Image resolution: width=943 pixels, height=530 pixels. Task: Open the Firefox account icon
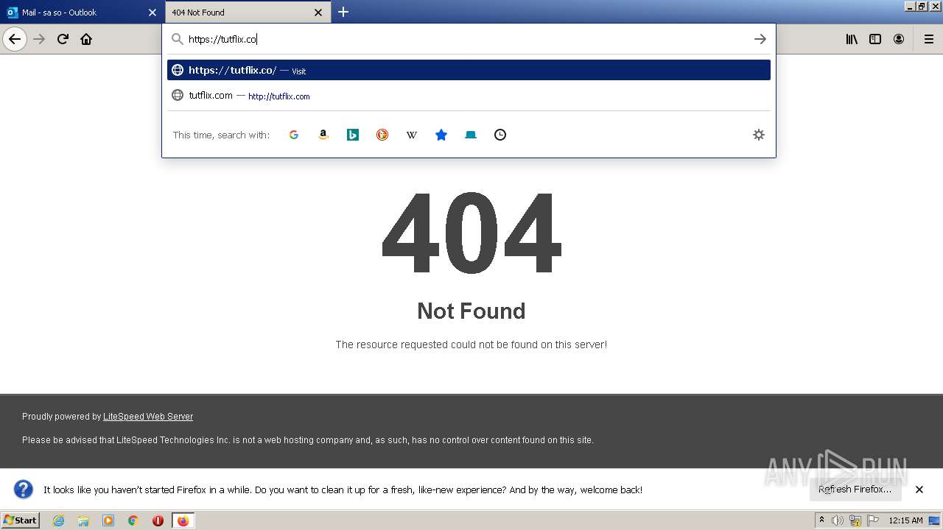[x=899, y=39]
